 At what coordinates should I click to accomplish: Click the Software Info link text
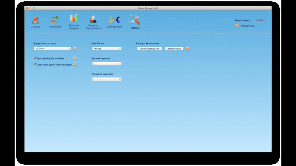[x=248, y=26]
